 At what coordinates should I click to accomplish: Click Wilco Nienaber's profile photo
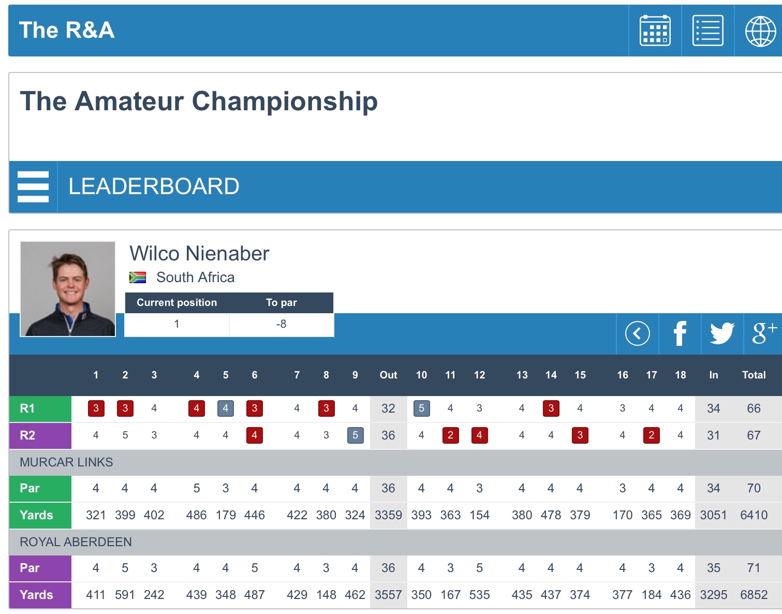point(68,289)
